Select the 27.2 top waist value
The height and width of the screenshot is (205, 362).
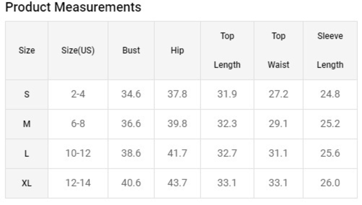pos(279,94)
